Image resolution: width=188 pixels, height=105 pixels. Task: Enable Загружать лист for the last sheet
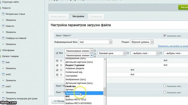[164, 92]
